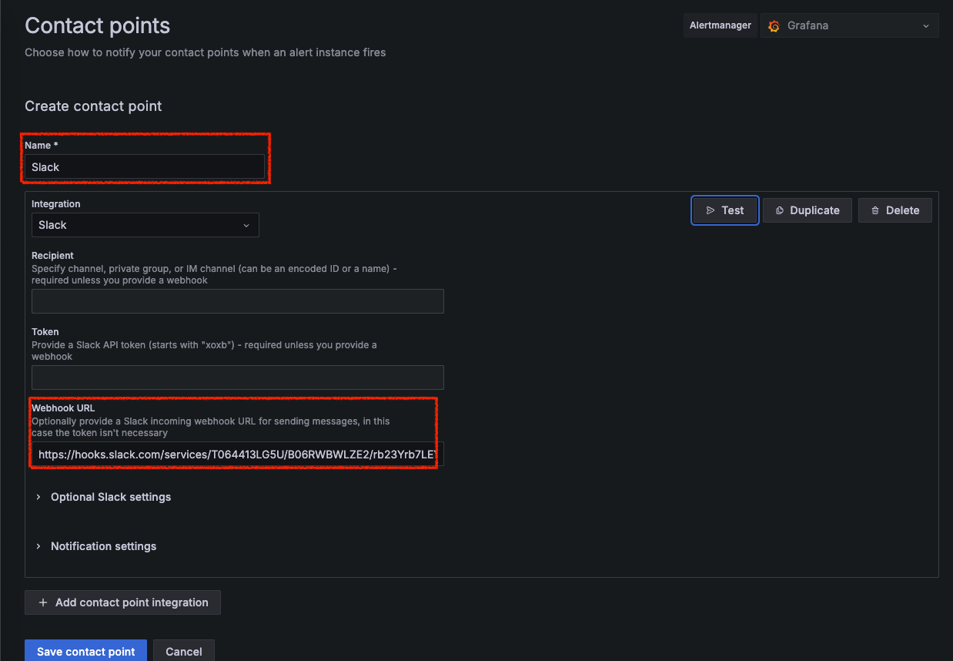Click Save contact point button
The height and width of the screenshot is (661, 953).
point(86,651)
